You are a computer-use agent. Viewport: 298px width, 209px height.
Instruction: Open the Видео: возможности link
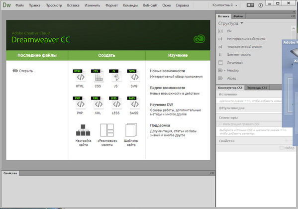pos(168,88)
